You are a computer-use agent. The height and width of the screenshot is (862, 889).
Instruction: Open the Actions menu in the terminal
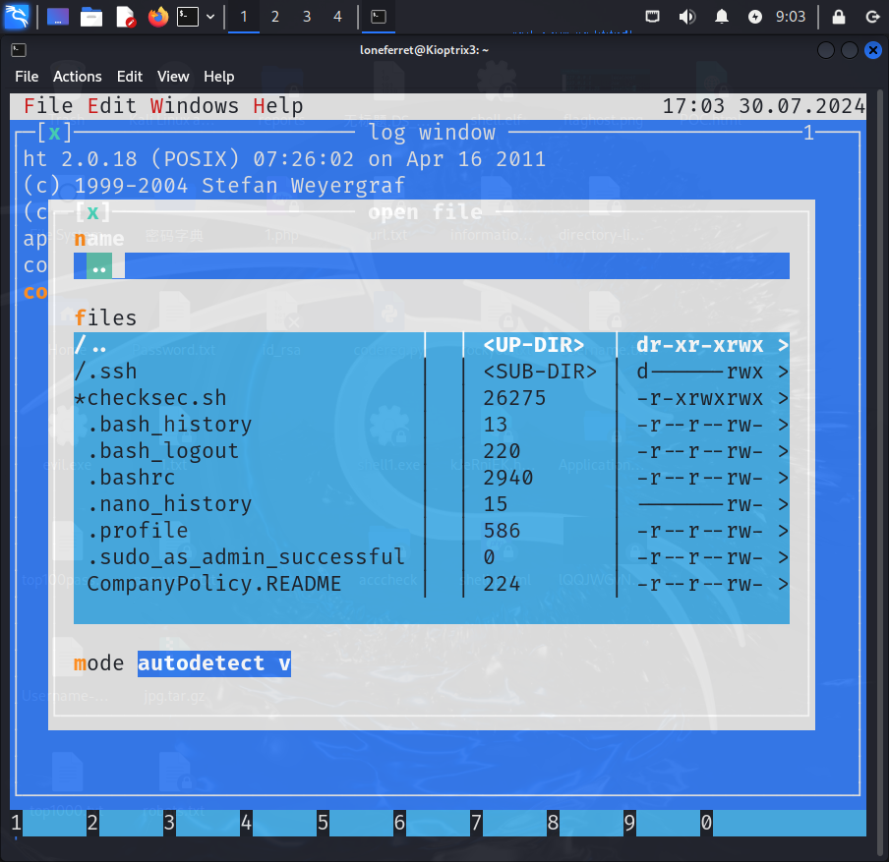point(77,76)
